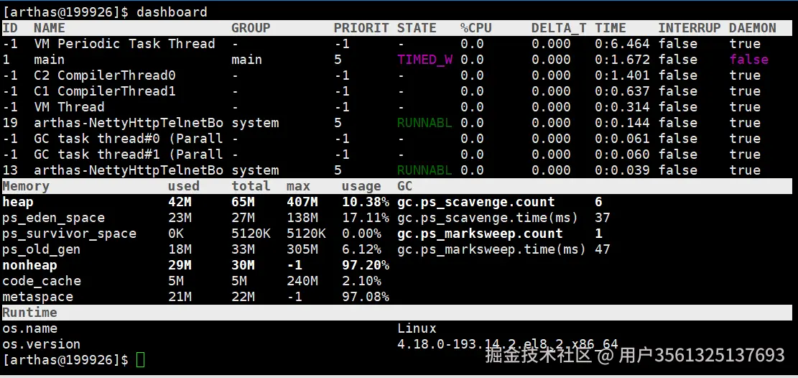Screen dimensions: 798x378
Task: Click the DAEMON column header
Action: 752,27
